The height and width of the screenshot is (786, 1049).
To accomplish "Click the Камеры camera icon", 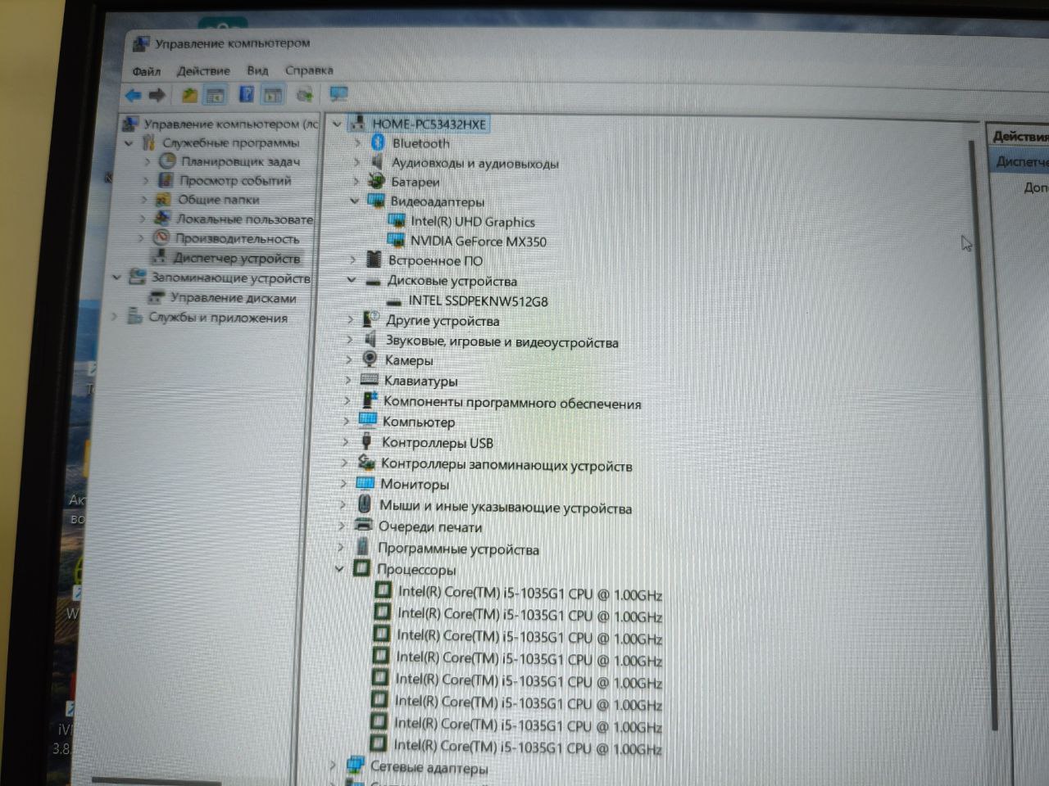I will coord(370,359).
